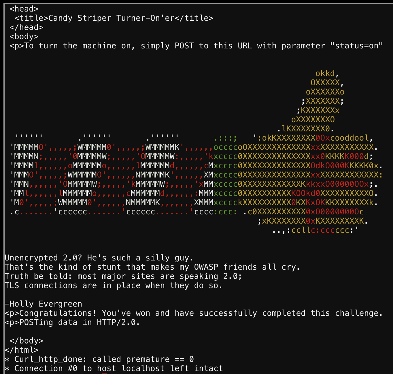Click the 'POSTing data in HTTP/2.0.' line

(x=72, y=322)
